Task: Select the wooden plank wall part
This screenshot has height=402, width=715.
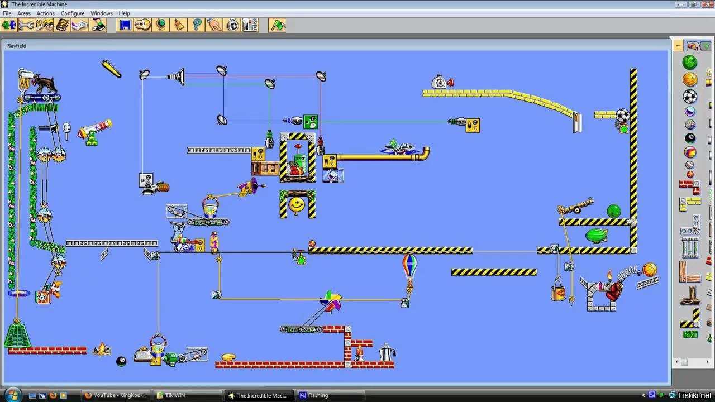Action: pyautogui.click(x=690, y=272)
